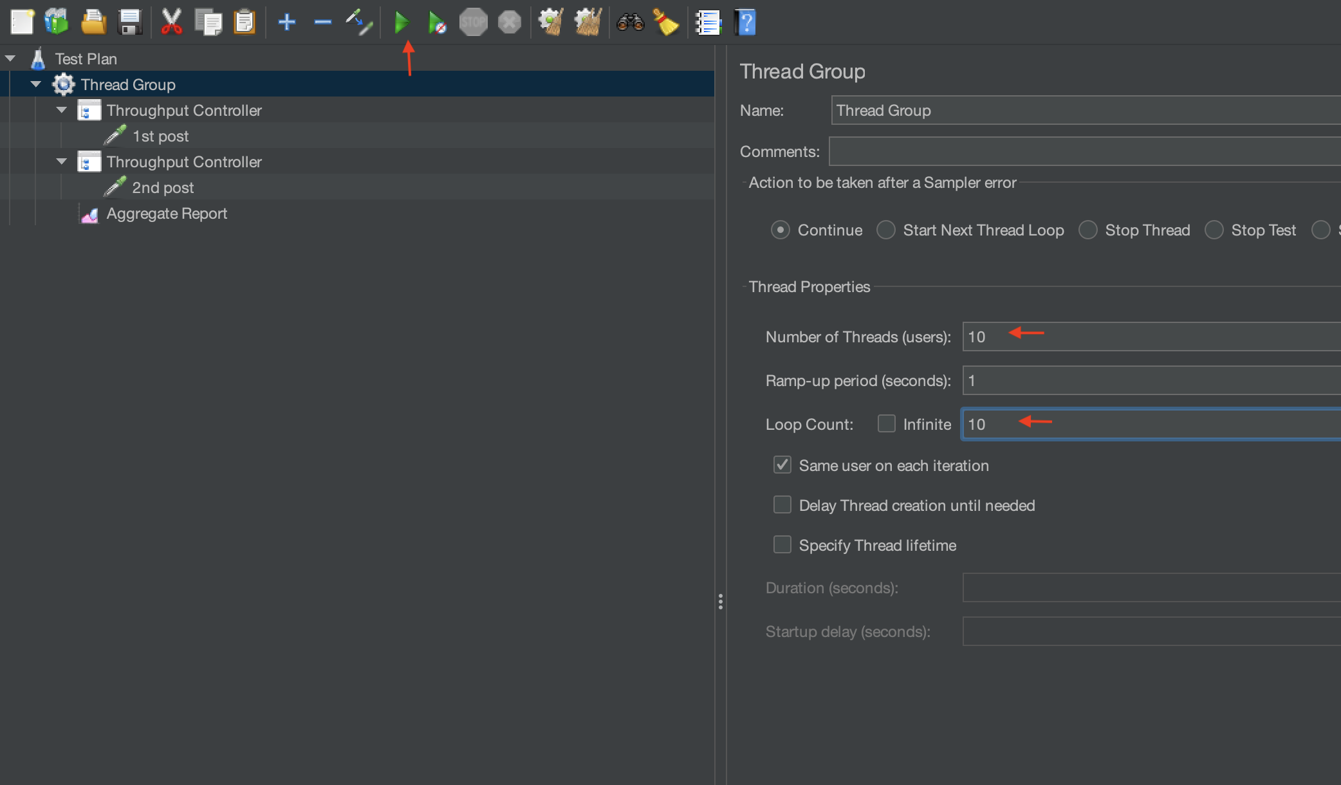Select the Aggregate Report tree item
Screen dimensions: 1341x785
tap(167, 213)
